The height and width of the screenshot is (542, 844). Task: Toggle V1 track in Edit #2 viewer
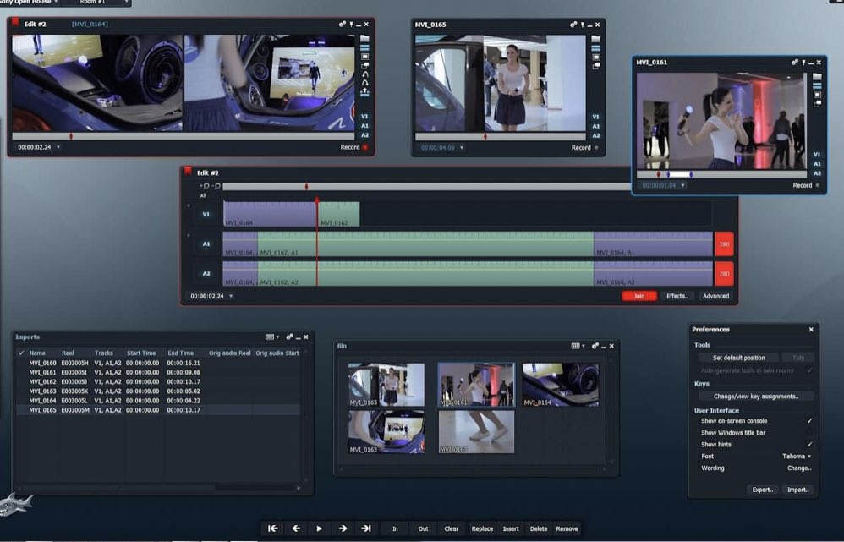[x=364, y=116]
